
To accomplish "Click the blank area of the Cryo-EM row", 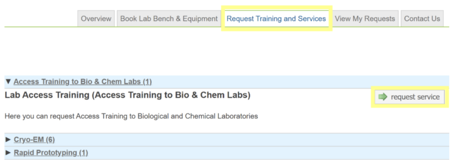I will [250, 140].
